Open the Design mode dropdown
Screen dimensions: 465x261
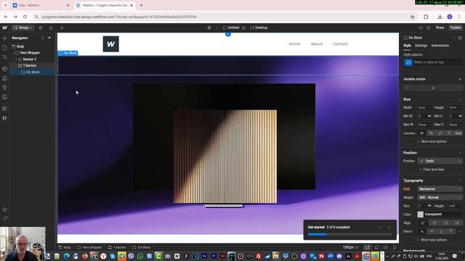click(x=23, y=28)
